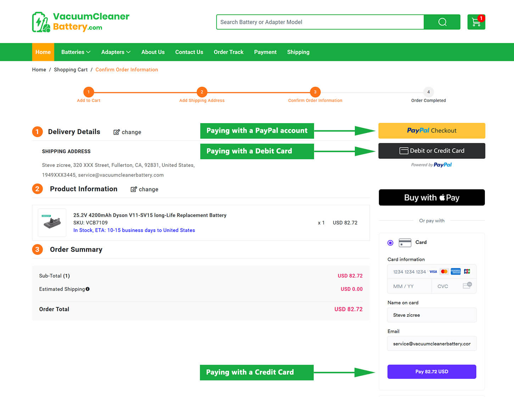The image size is (514, 397).
Task: Click the Dyson battery product thumbnail
Action: click(x=52, y=223)
